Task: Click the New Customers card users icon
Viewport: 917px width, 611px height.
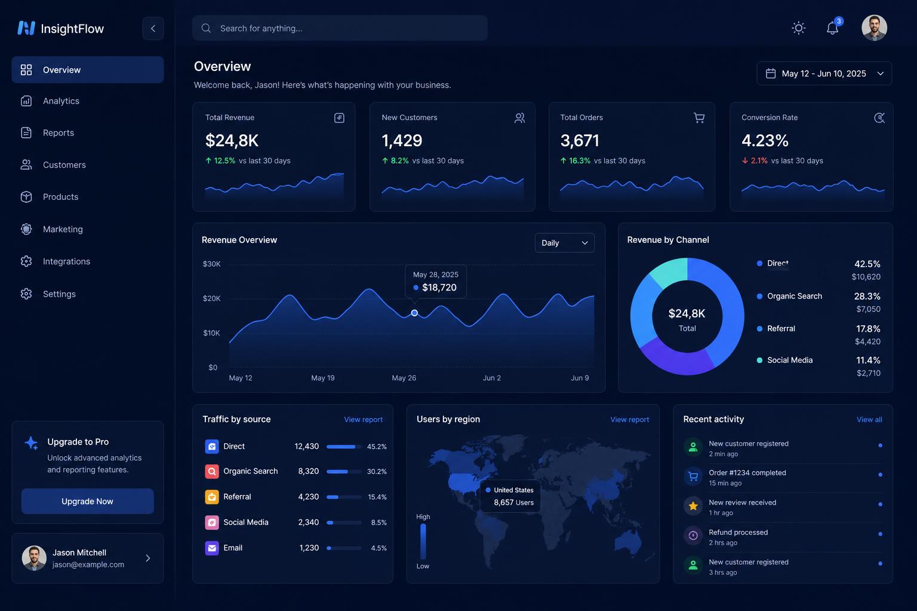Action: tap(519, 118)
